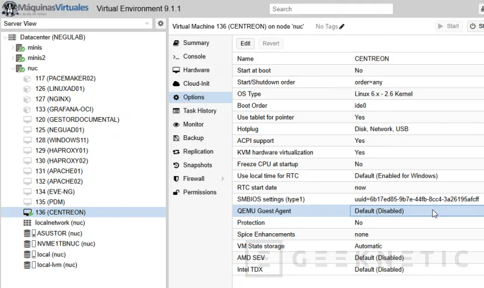Click the Datacenter (NEGULAB) server icon

pos(12,37)
